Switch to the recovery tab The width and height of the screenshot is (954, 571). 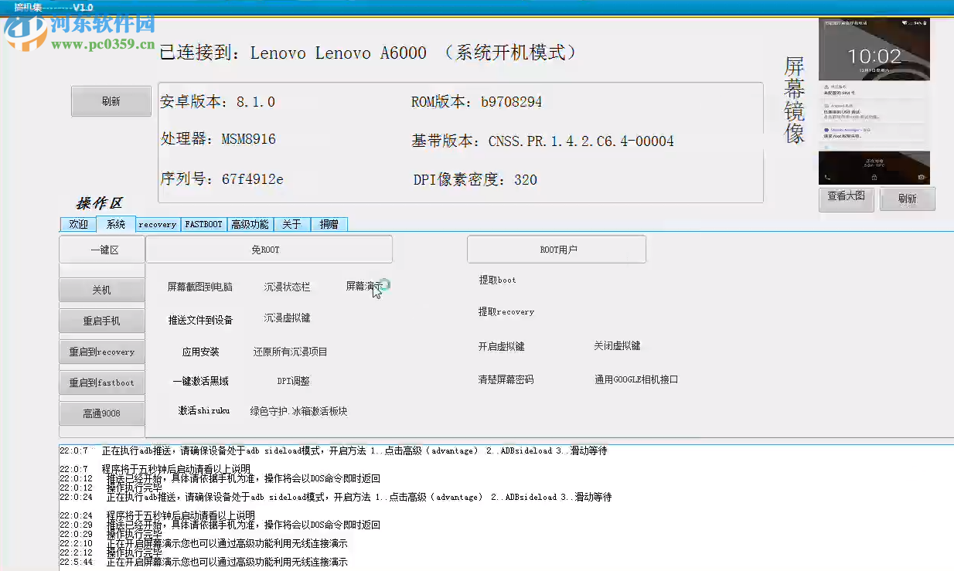coord(157,224)
